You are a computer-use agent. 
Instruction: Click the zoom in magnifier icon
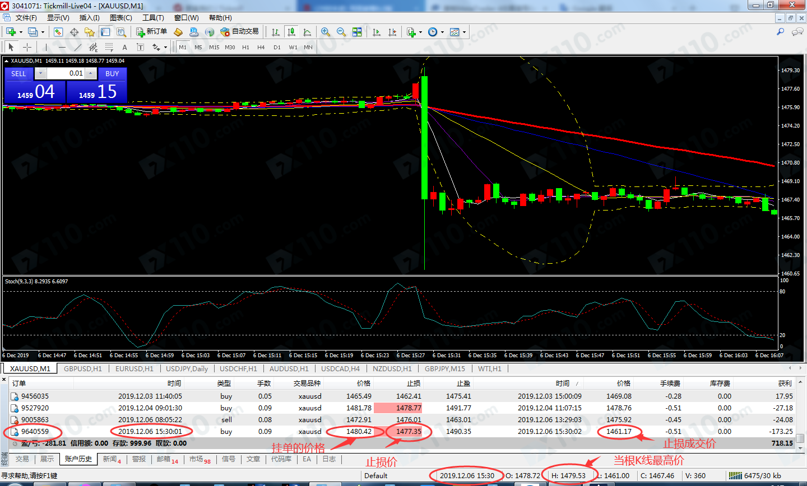[x=326, y=32]
